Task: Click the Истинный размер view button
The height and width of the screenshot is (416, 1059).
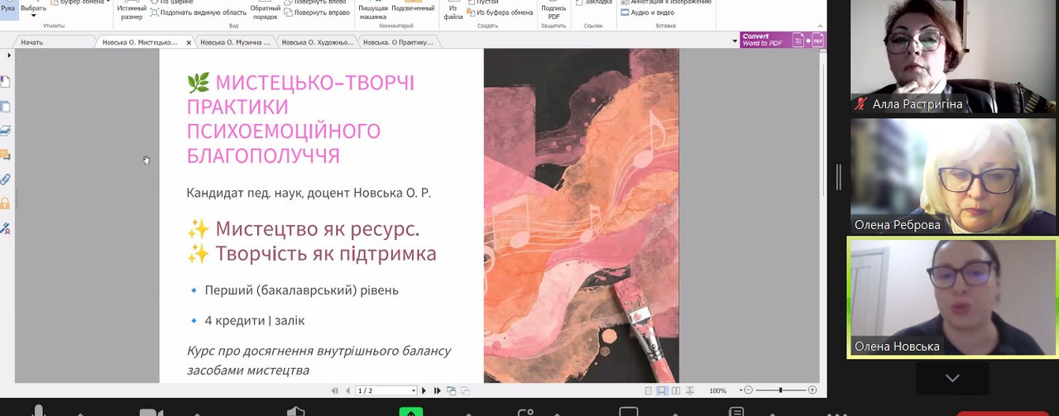Action: [x=132, y=11]
